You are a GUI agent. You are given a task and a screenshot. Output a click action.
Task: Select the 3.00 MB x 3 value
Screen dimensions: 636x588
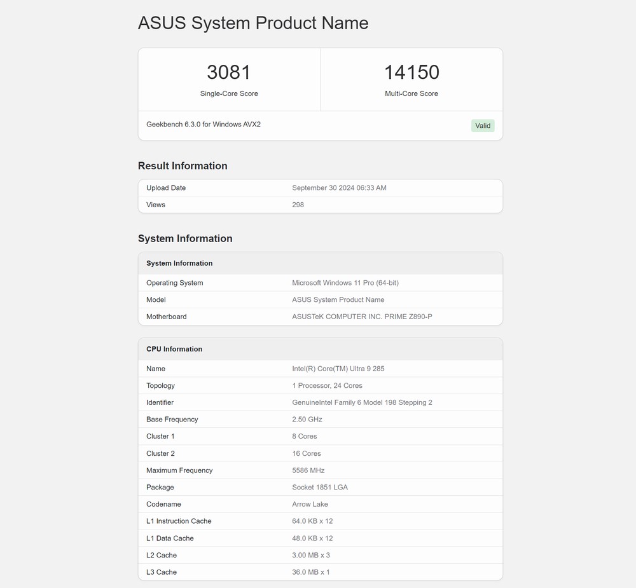pos(311,555)
